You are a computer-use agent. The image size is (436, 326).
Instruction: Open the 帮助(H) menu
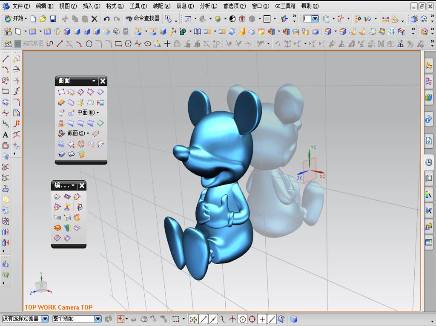point(310,6)
